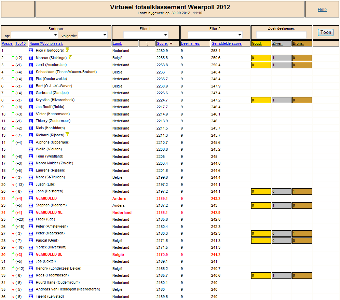Click the name Jos (Boxtel)
The width and height of the screenshot is (340, 300).
[x=46, y=261]
